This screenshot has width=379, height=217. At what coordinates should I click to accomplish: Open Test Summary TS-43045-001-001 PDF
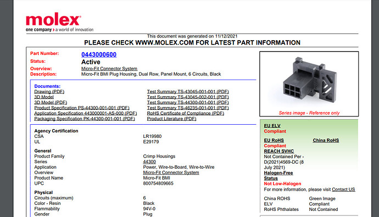188,92
